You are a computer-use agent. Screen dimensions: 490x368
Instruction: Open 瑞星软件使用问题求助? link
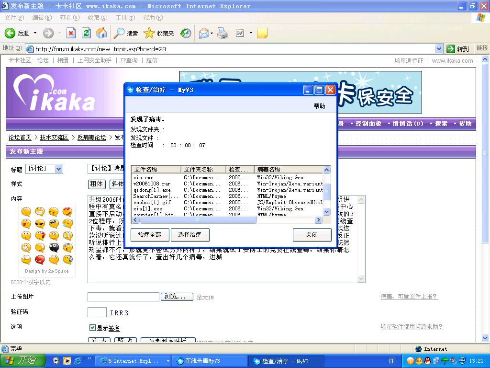[x=412, y=327]
